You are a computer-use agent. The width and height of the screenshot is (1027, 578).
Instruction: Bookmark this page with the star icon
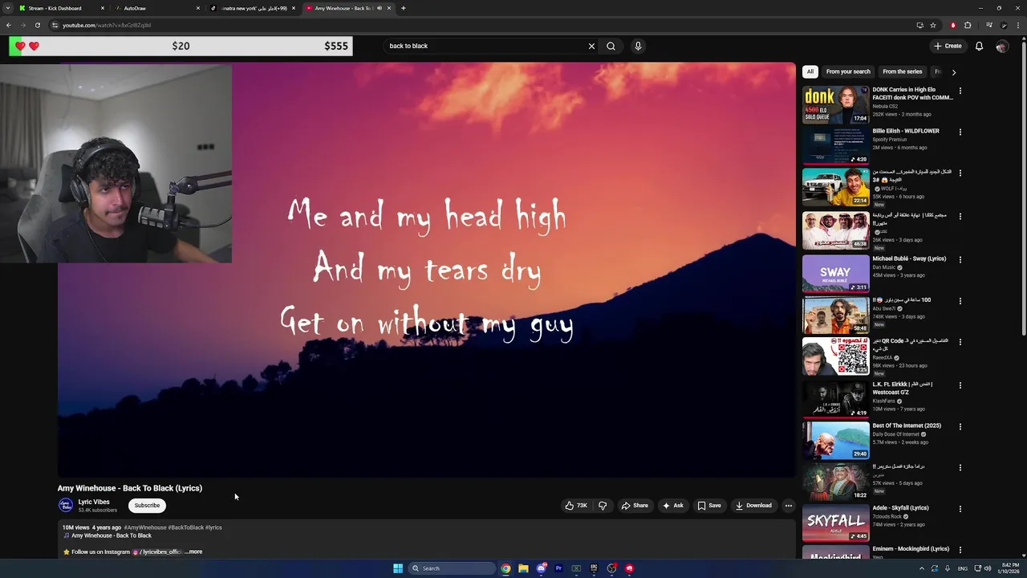coord(933,25)
